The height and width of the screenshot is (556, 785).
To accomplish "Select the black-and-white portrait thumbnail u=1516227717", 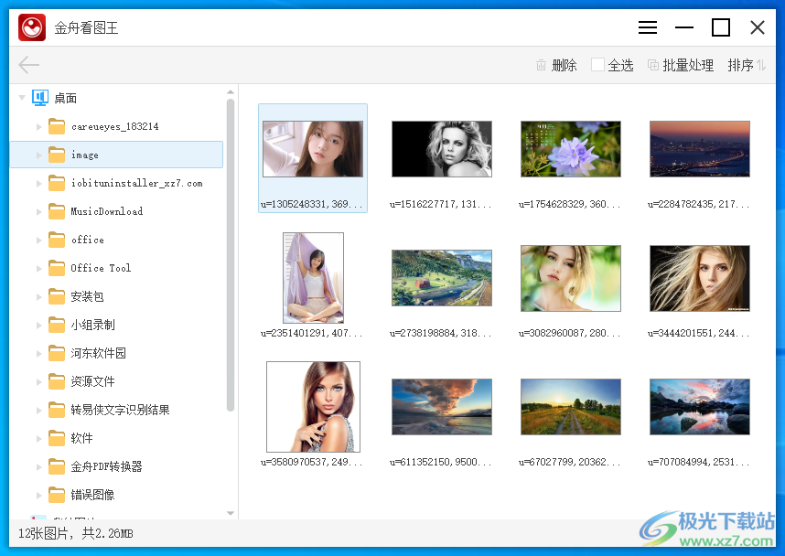I will coord(442,149).
